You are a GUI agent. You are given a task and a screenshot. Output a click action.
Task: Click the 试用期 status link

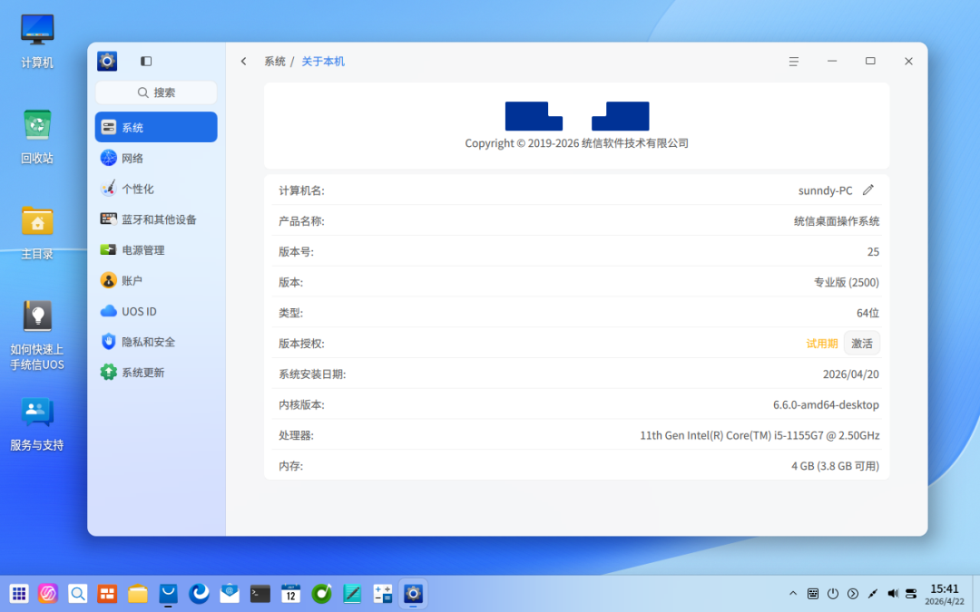[822, 344]
